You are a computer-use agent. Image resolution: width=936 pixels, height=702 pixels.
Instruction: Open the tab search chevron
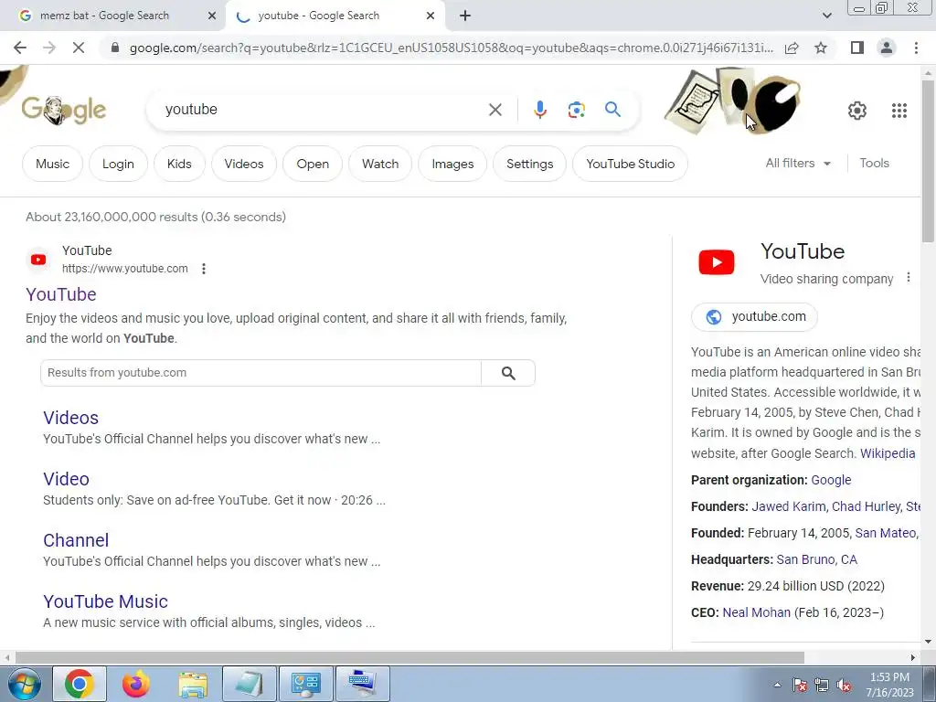(826, 16)
